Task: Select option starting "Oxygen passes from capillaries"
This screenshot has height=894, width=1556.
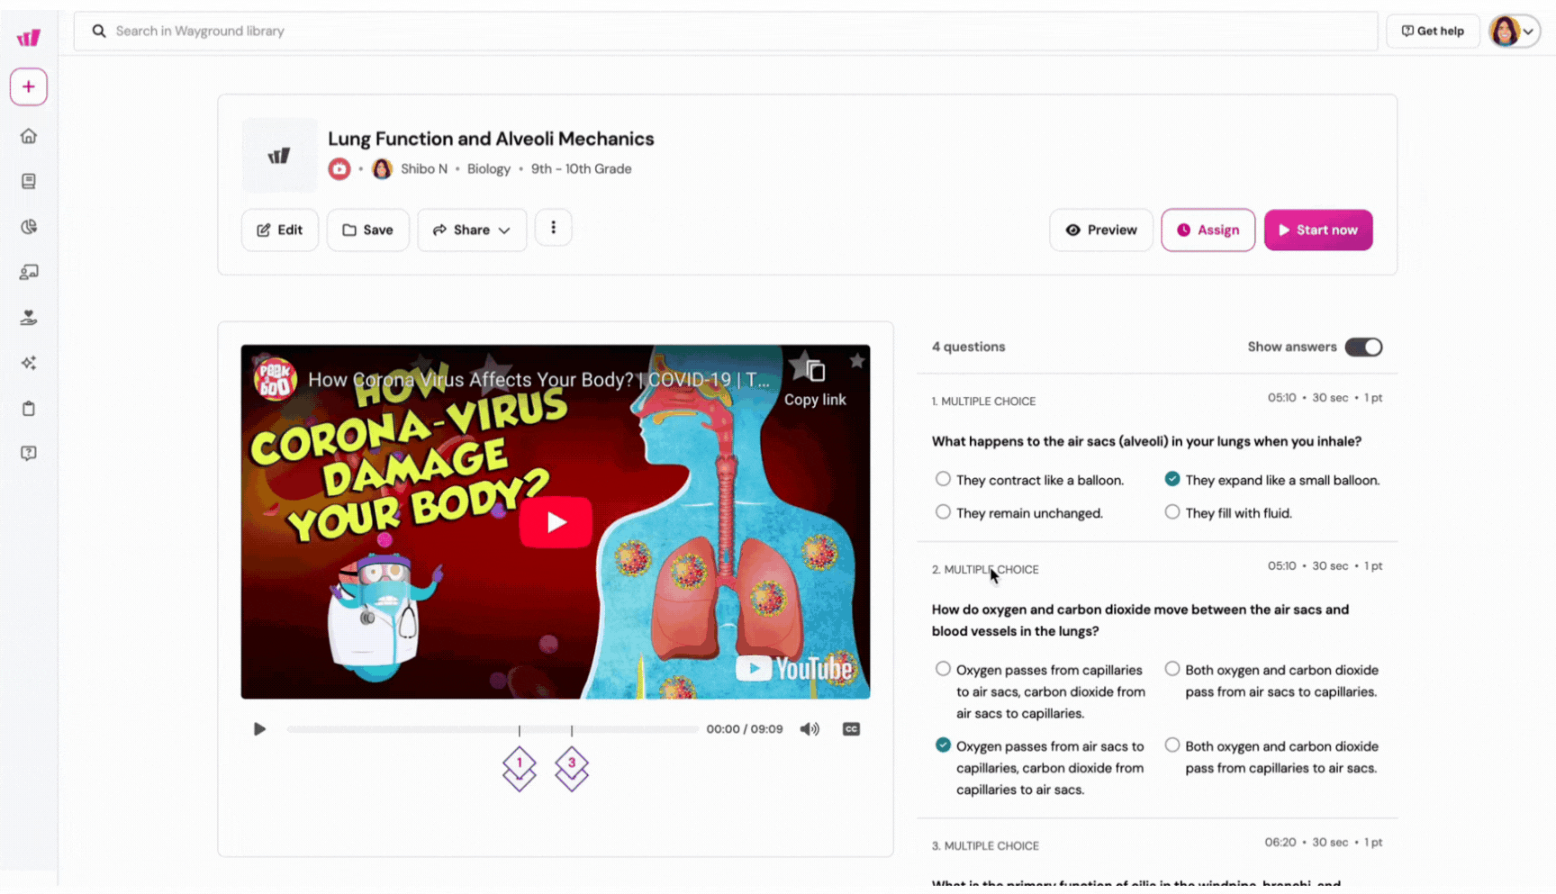Action: click(x=943, y=669)
